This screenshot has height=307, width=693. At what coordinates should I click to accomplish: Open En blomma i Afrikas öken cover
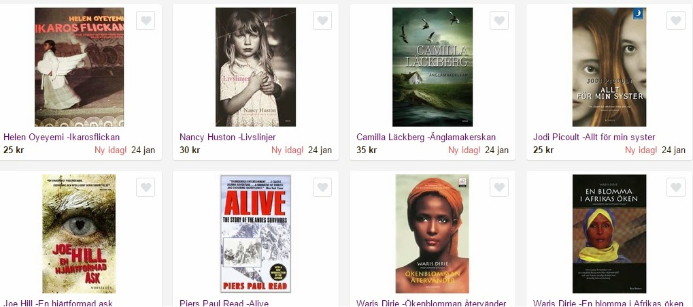click(609, 233)
